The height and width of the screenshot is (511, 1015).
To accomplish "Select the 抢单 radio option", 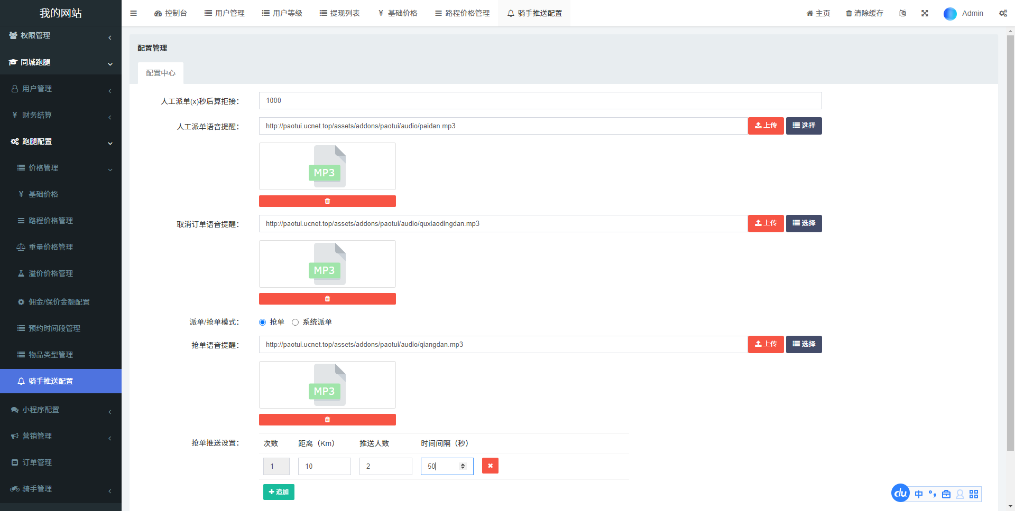I will [x=263, y=322].
